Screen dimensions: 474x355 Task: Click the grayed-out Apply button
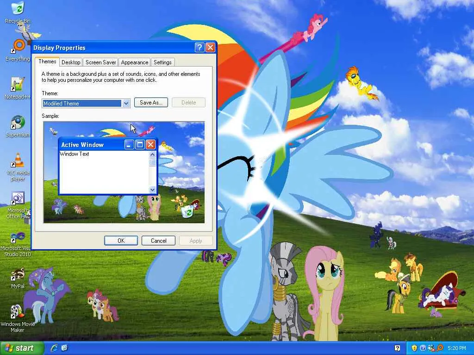pyautogui.click(x=196, y=240)
